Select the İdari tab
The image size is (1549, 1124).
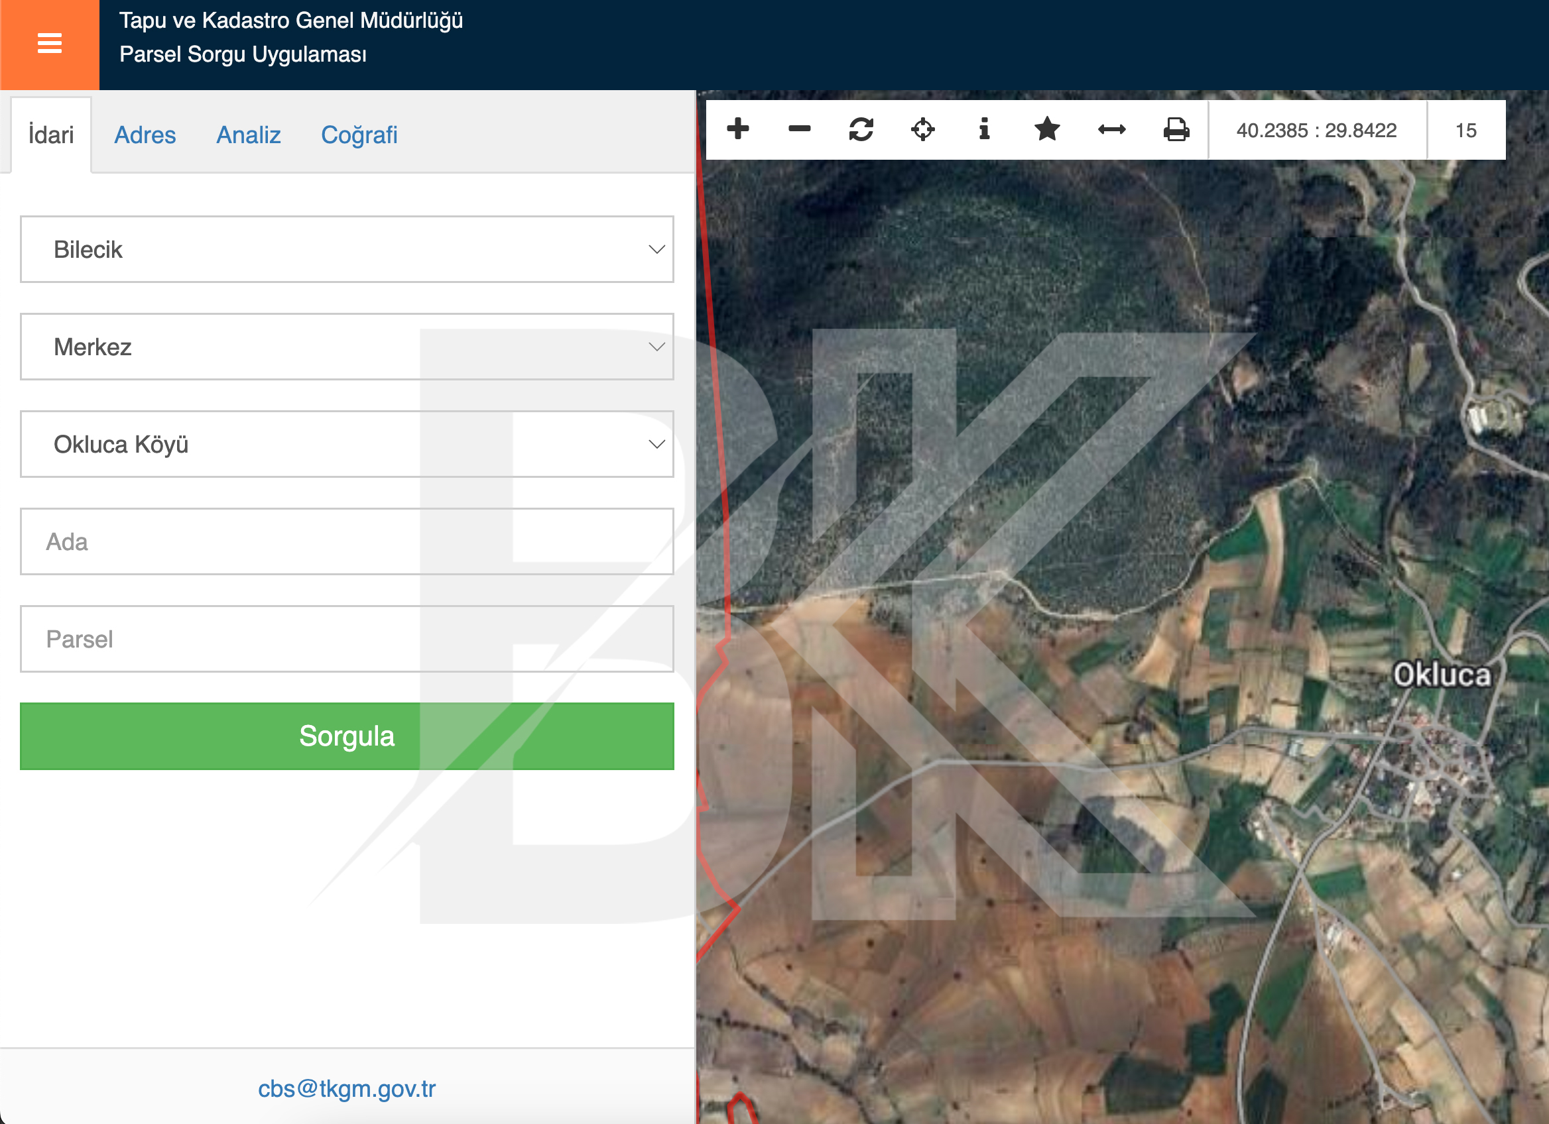tap(50, 135)
